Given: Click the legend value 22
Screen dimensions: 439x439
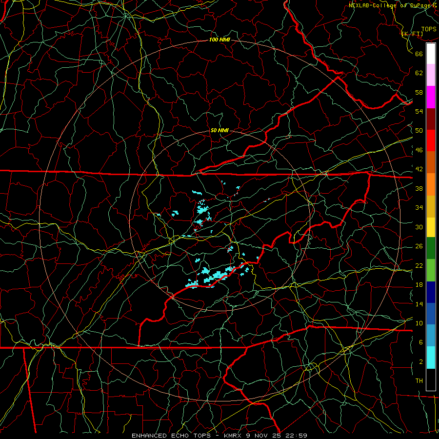Looking at the screenshot, I should 419,266.
